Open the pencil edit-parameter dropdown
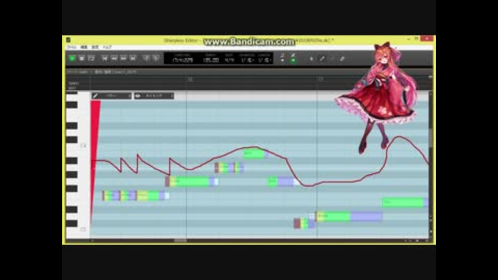Viewport: 498px width, 280px height. click(112, 95)
